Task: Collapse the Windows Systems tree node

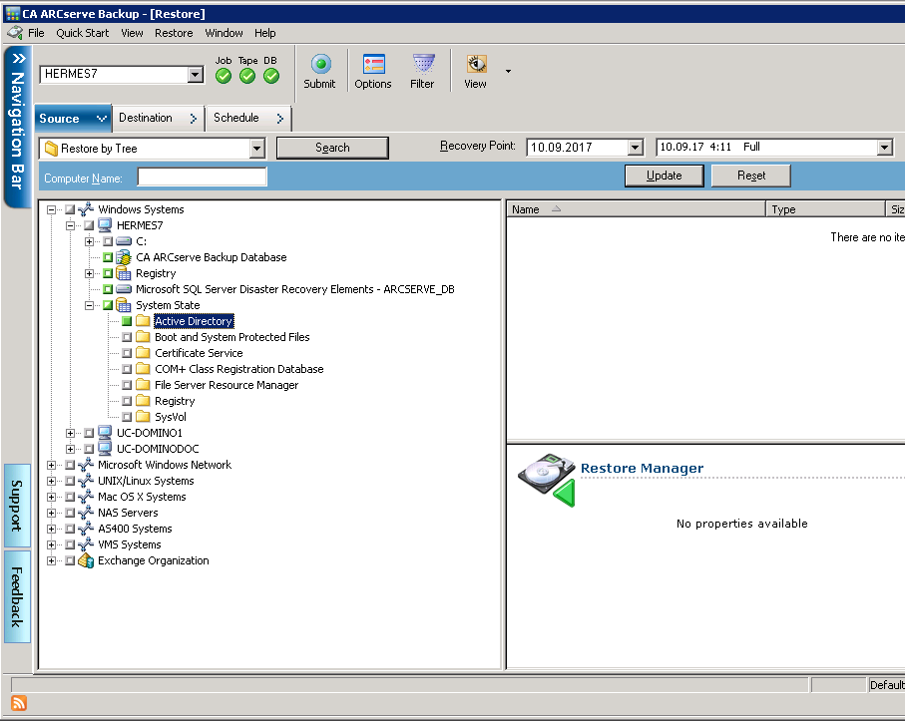Action: pos(51,209)
